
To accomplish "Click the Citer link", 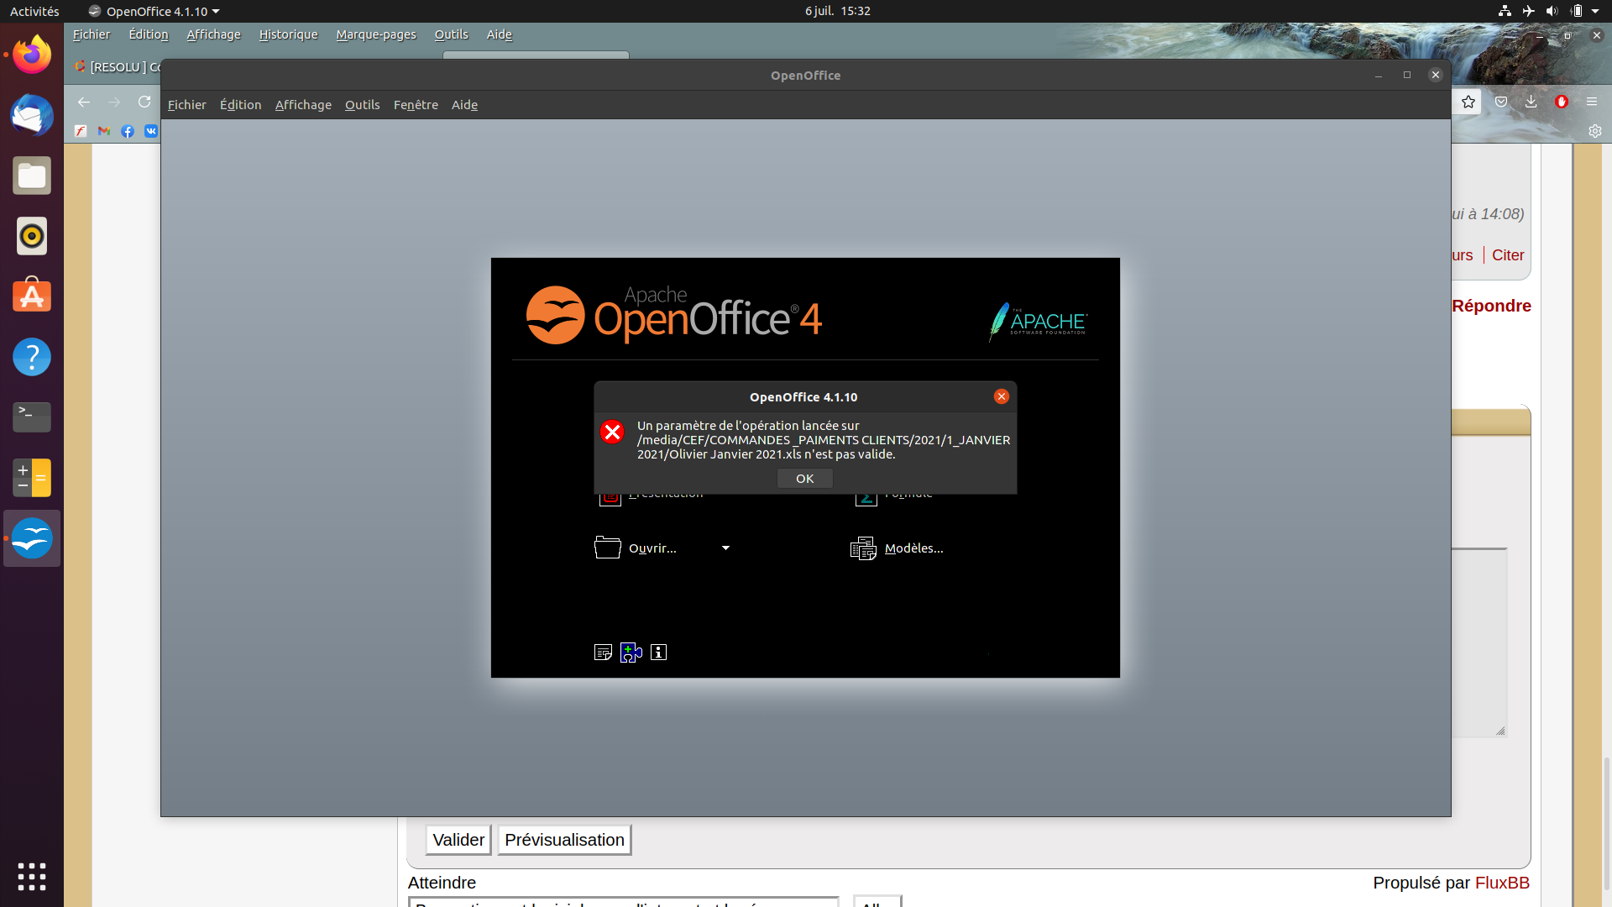I will tap(1507, 255).
